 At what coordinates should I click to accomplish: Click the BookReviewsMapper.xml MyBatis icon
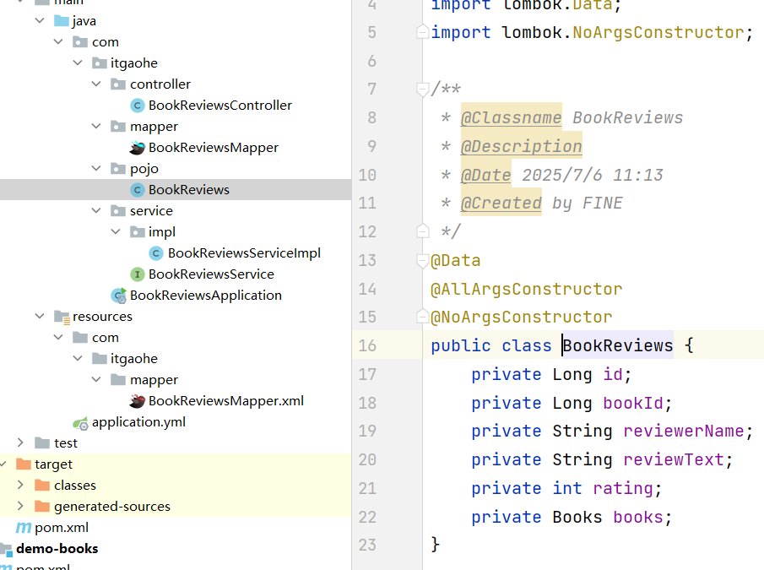138,401
